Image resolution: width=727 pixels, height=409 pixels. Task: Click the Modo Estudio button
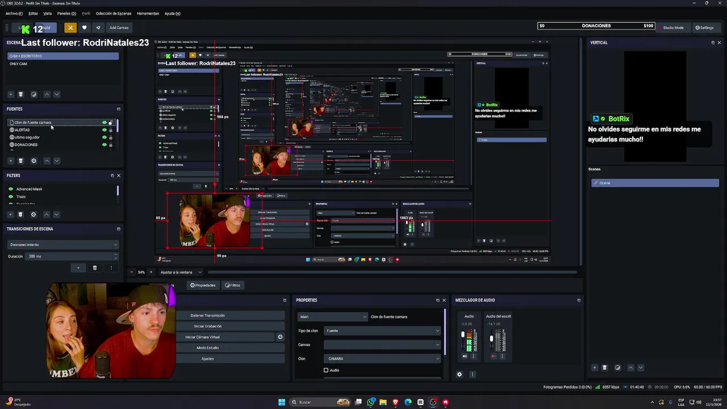pos(207,348)
